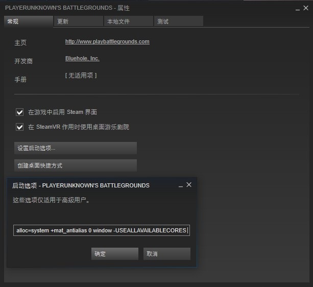Viewport: 313px width, 287px height.
Task: Open the Bluehole, Inc. developer link
Action: 82,58
